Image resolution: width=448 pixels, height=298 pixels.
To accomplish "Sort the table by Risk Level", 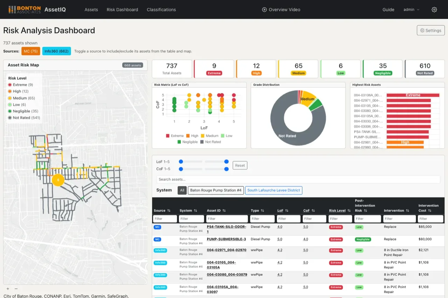I will 340,211.
